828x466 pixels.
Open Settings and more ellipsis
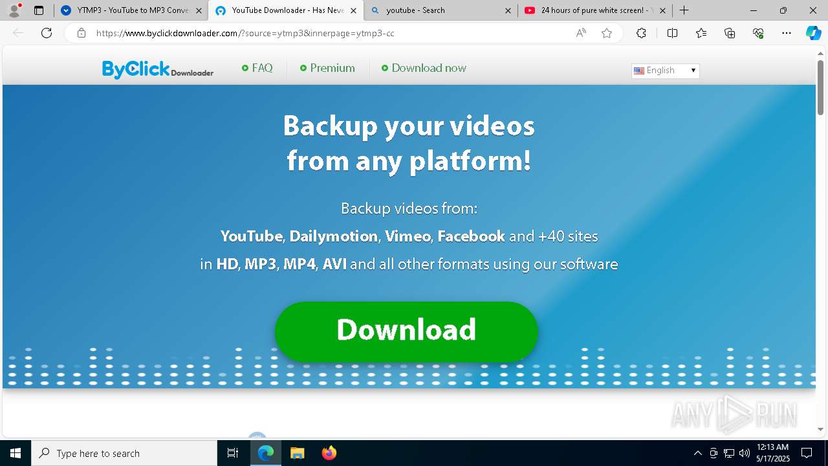pyautogui.click(x=787, y=33)
